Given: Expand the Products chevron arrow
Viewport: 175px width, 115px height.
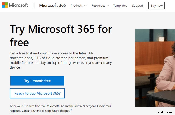Looking at the screenshot, I should coord(85,6).
